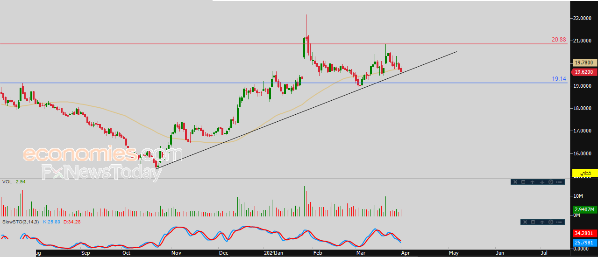Image resolution: width=598 pixels, height=257 pixels.
Task: Move the VOL panel up
Action: pos(532,182)
